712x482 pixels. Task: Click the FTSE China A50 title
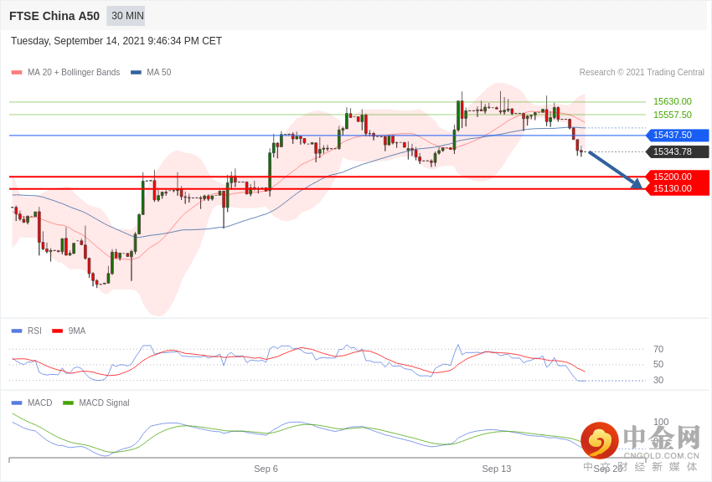tap(54, 17)
